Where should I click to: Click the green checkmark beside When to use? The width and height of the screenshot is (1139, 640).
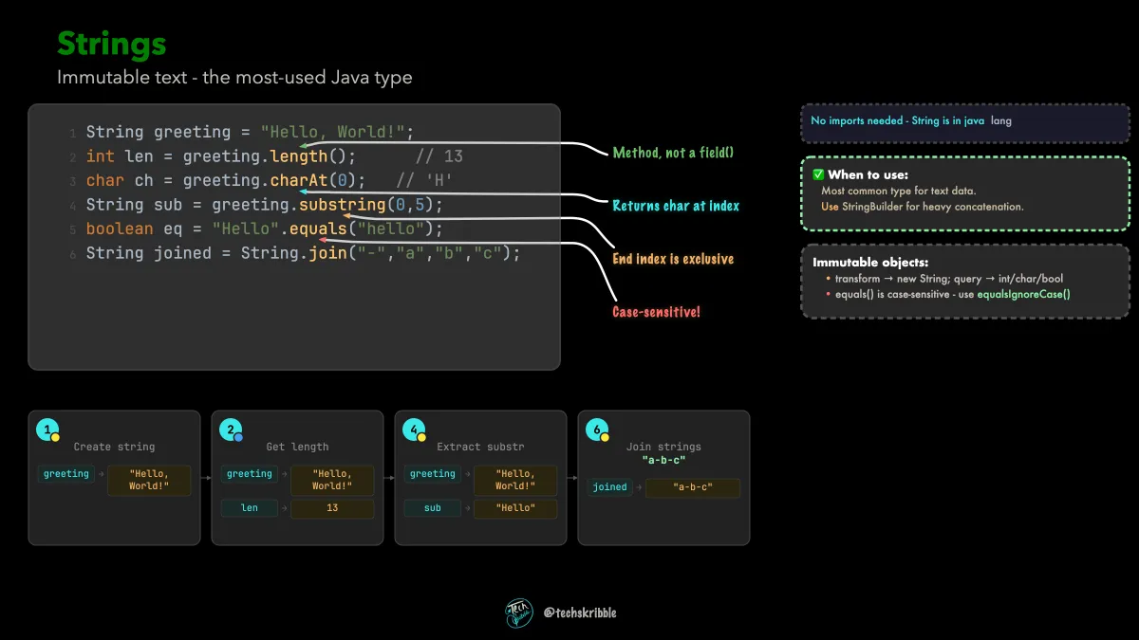point(818,174)
